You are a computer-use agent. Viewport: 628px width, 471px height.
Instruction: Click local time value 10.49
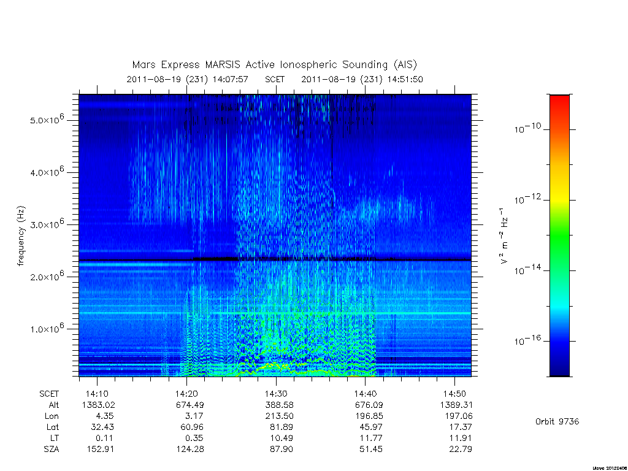(x=281, y=438)
